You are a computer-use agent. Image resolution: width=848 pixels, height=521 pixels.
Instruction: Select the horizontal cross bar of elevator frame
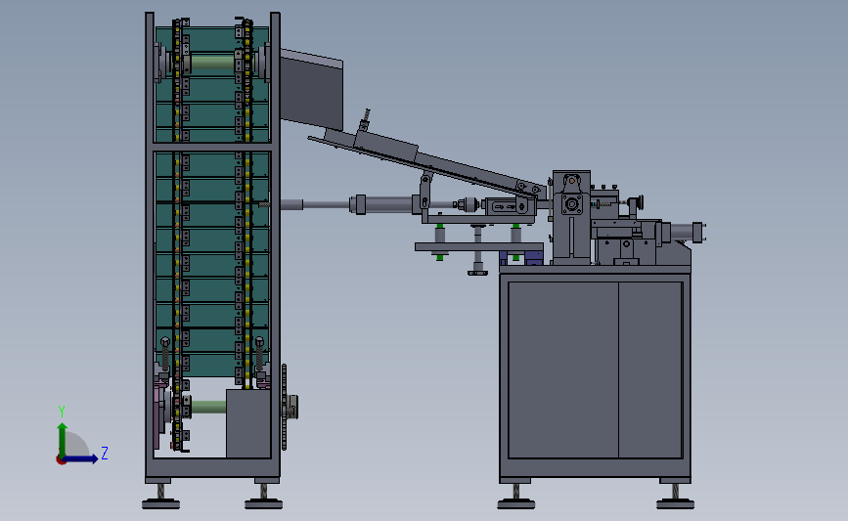click(x=212, y=147)
